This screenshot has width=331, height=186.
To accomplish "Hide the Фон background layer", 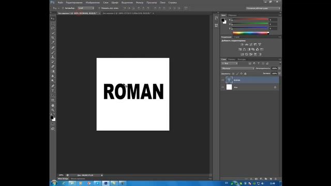I will [x=223, y=87].
